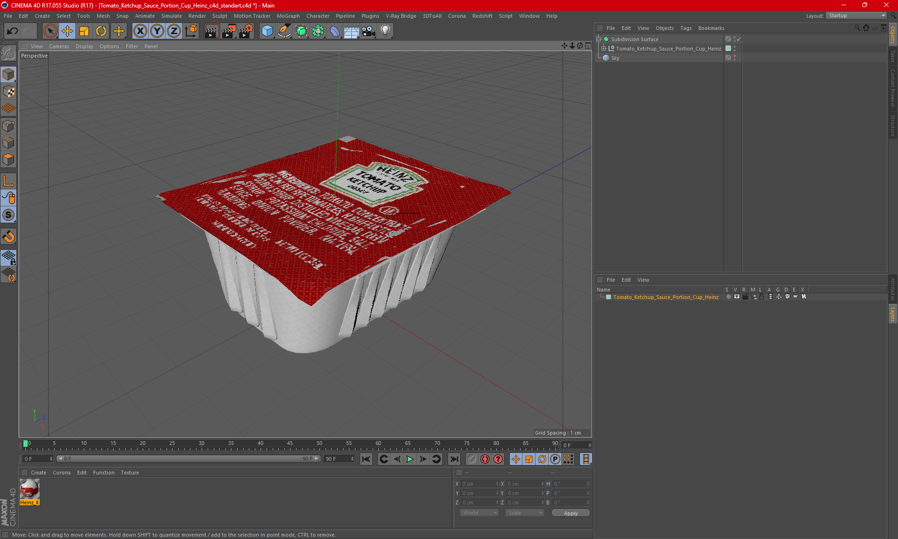898x539 pixels.
Task: Open object manager Tags menu
Action: 686,28
